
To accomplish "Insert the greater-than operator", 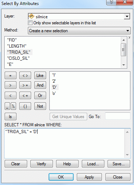I will point(10,85).
